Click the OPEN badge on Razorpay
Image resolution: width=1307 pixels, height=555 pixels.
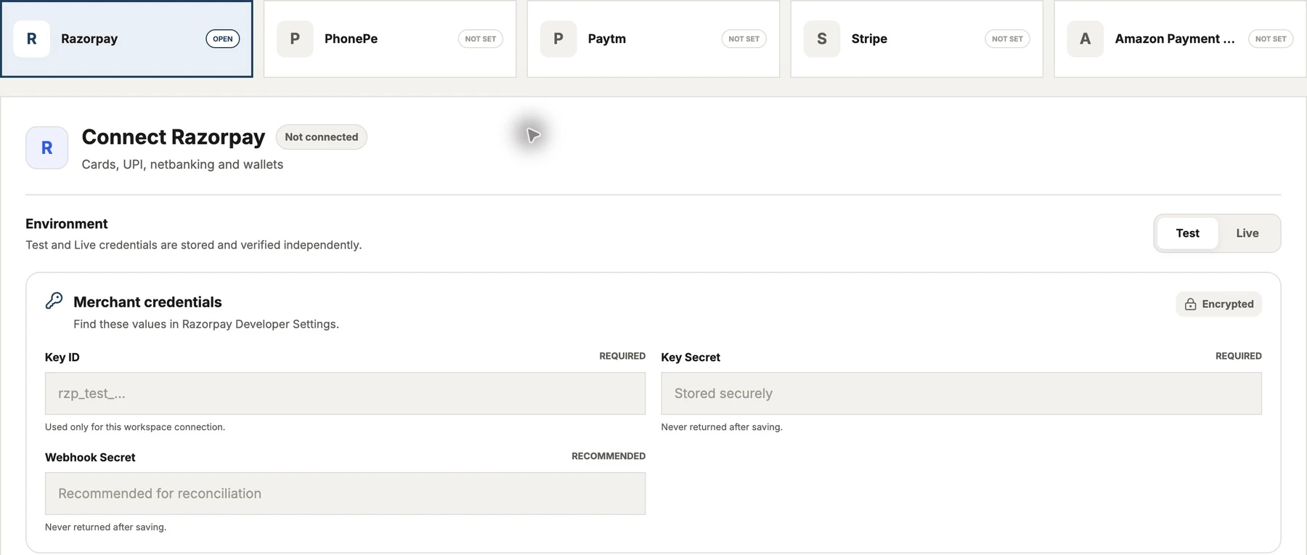(223, 39)
